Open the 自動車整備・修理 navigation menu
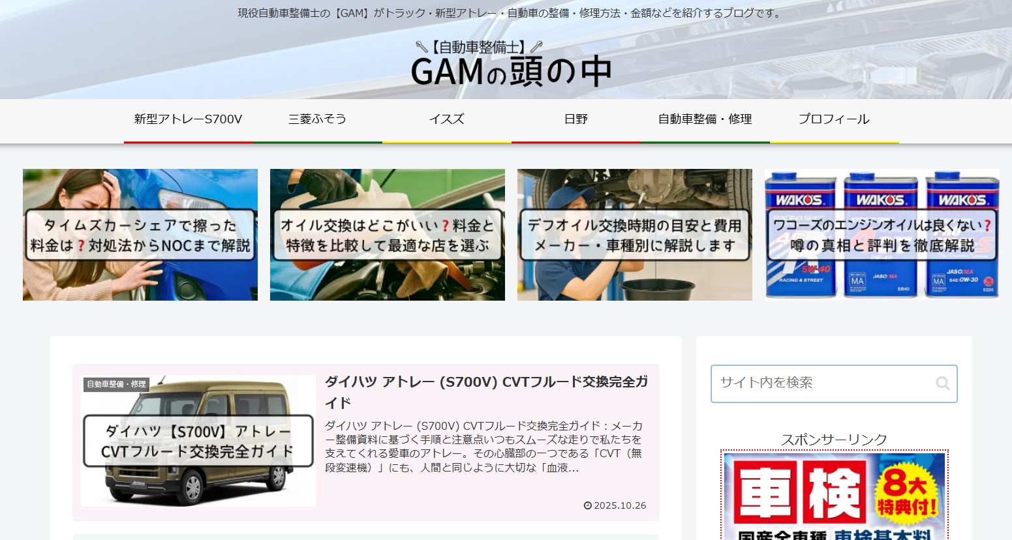Viewport: 1012px width, 540px height. tap(705, 119)
